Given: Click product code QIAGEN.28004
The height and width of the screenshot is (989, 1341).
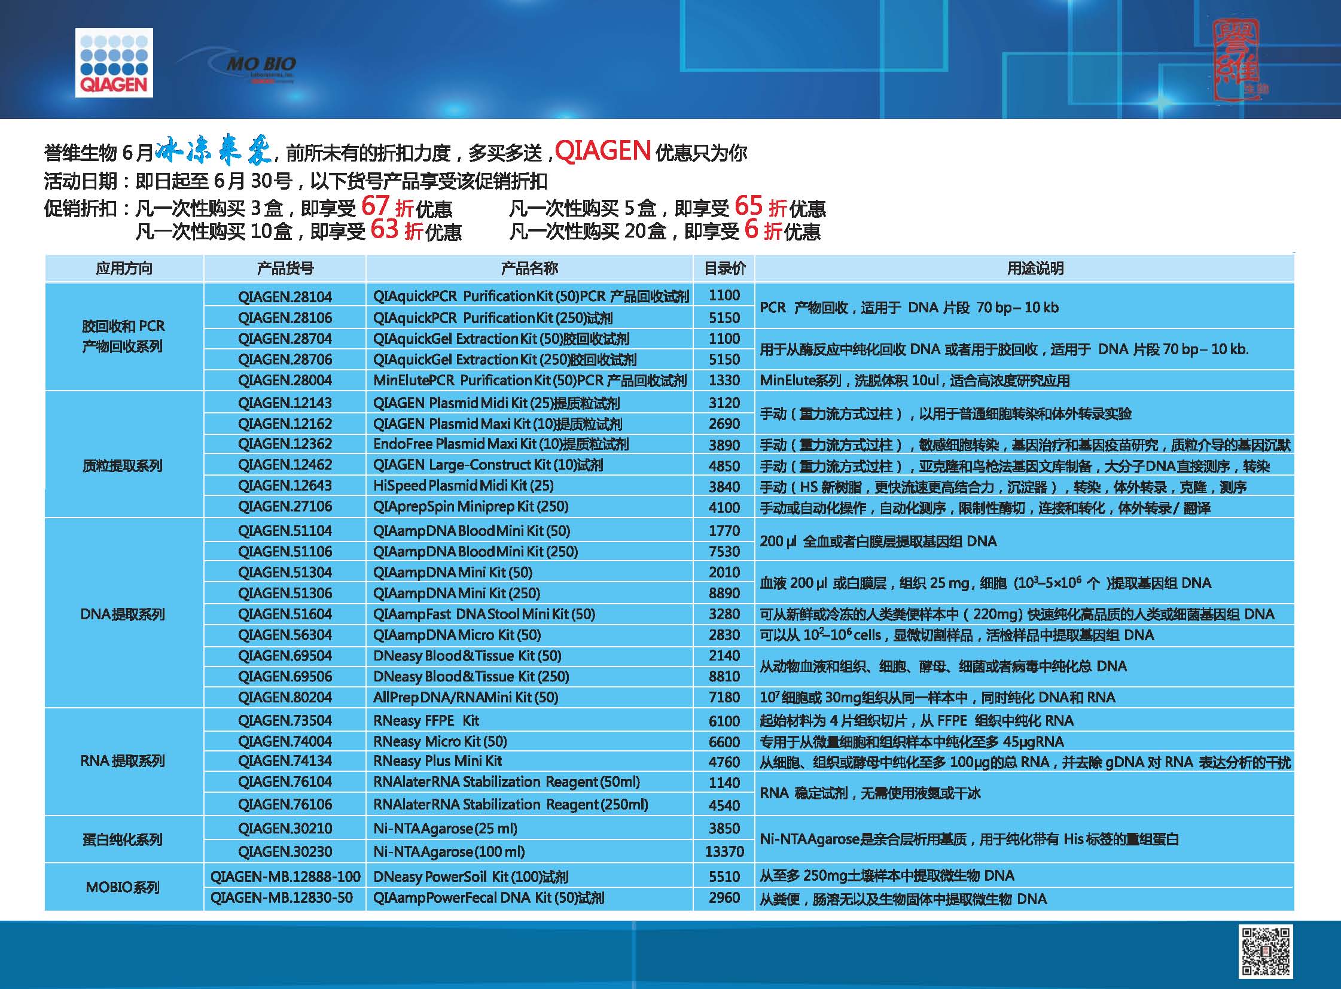Looking at the screenshot, I should (x=285, y=380).
